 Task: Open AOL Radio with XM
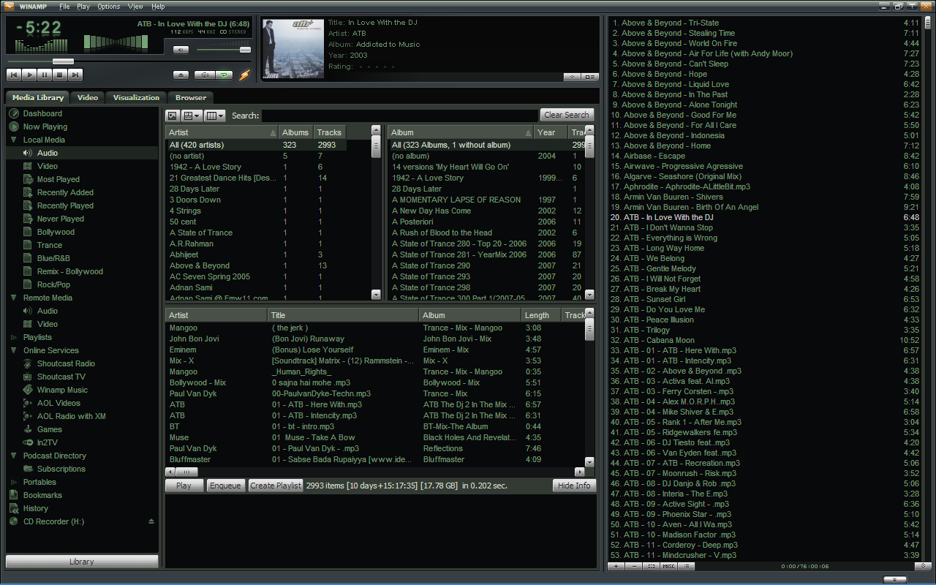(x=72, y=416)
